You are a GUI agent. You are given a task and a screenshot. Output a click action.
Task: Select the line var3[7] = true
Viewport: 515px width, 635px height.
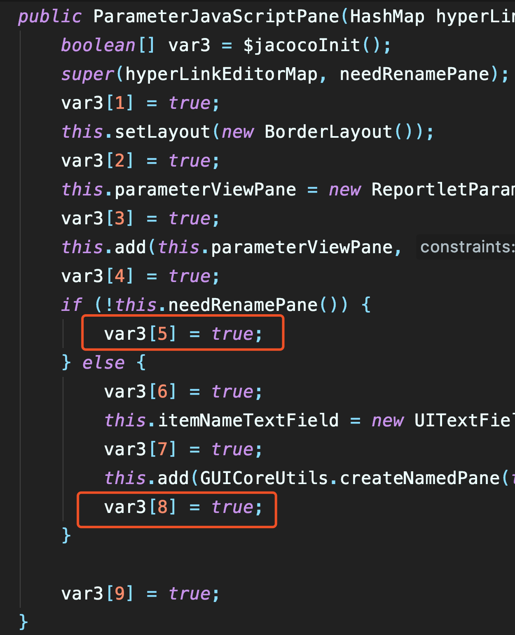tap(183, 449)
